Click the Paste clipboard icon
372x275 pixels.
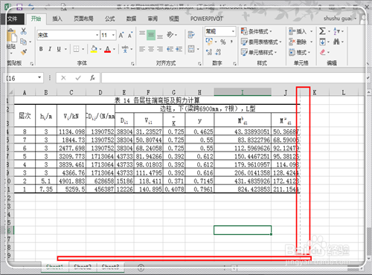pos(11,36)
